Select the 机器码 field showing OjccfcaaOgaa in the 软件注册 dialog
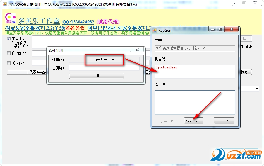 point(104,59)
